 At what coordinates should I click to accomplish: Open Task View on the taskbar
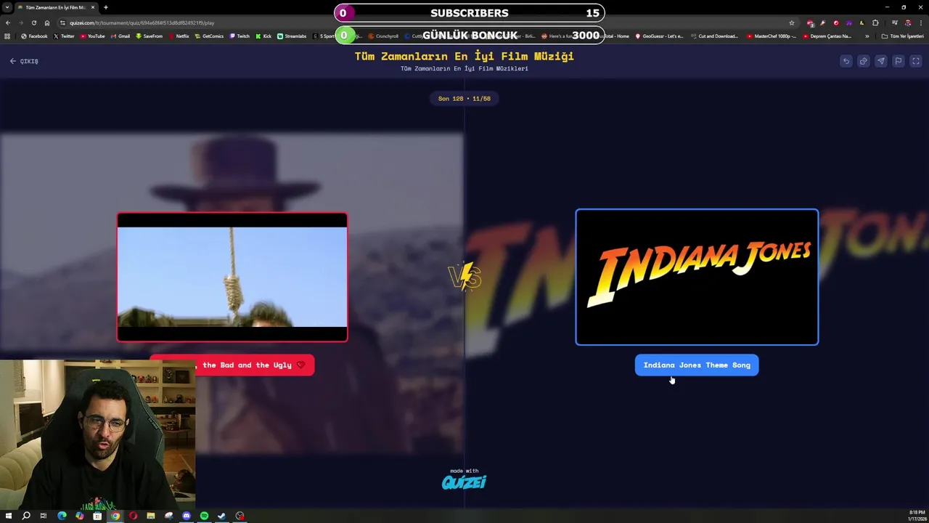[44, 516]
